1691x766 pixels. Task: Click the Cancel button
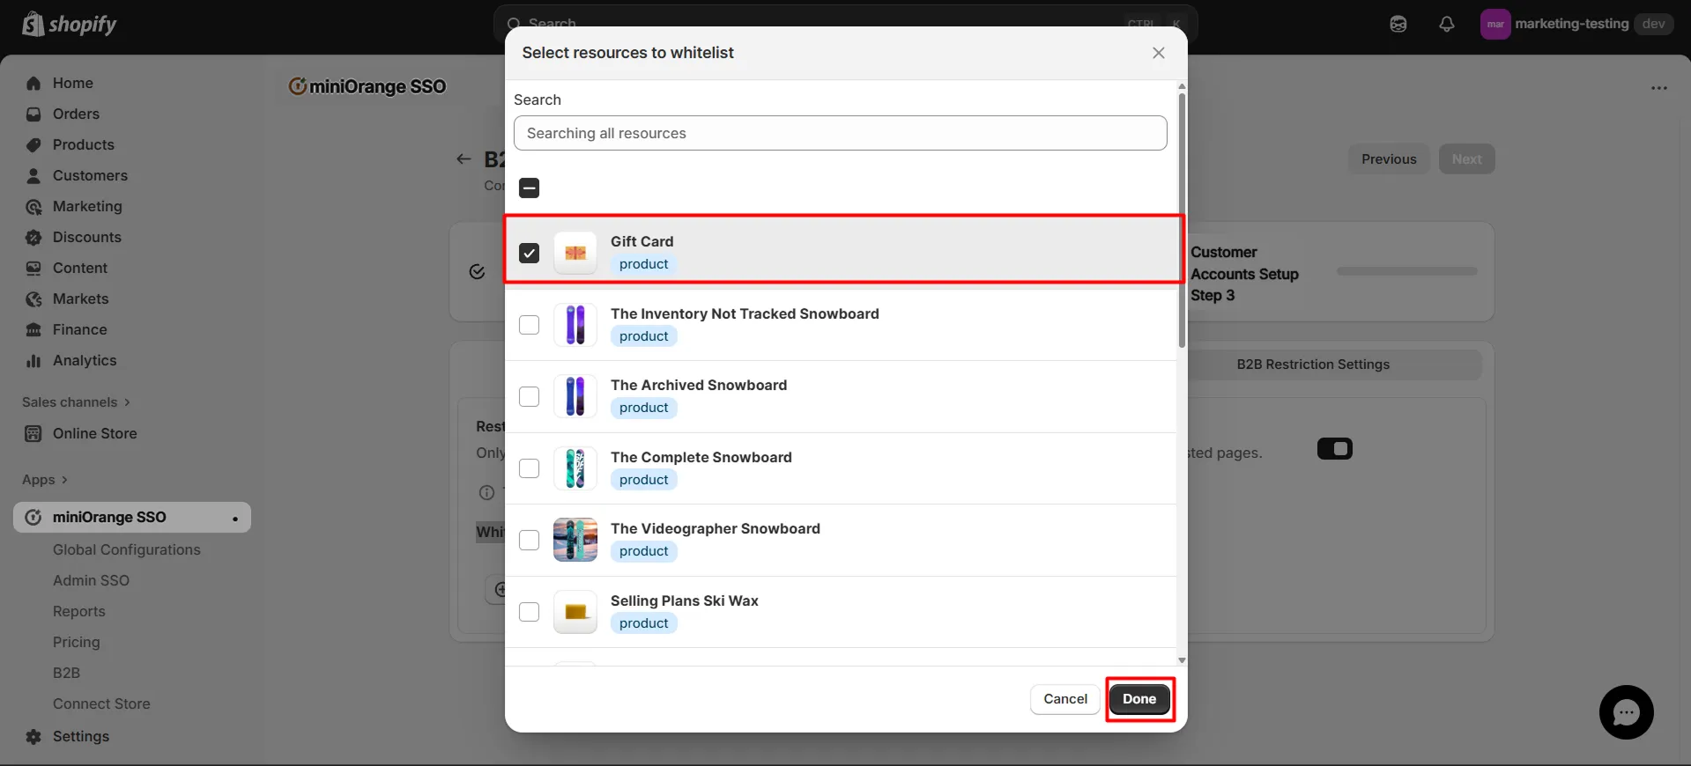1065,699
